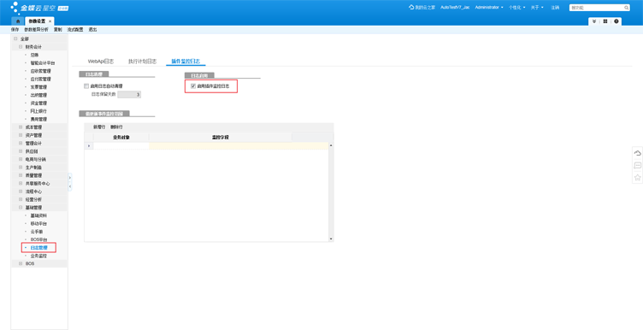The image size is (643, 330).
Task: Open the 个性化 dropdown menu
Action: [516, 8]
